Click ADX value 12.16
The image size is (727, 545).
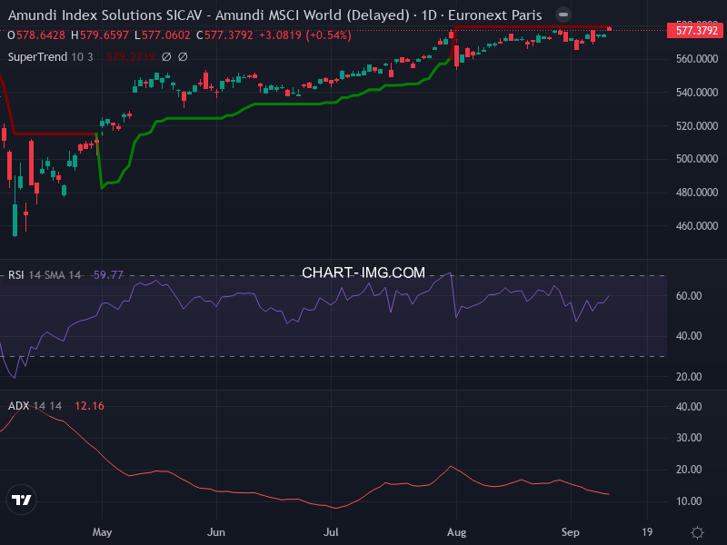coord(89,406)
